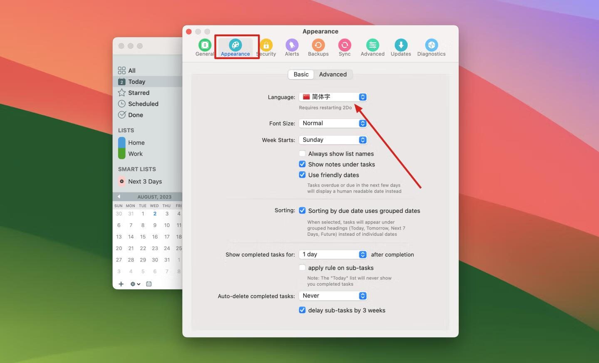Select the Basic segment tab

pyautogui.click(x=301, y=74)
